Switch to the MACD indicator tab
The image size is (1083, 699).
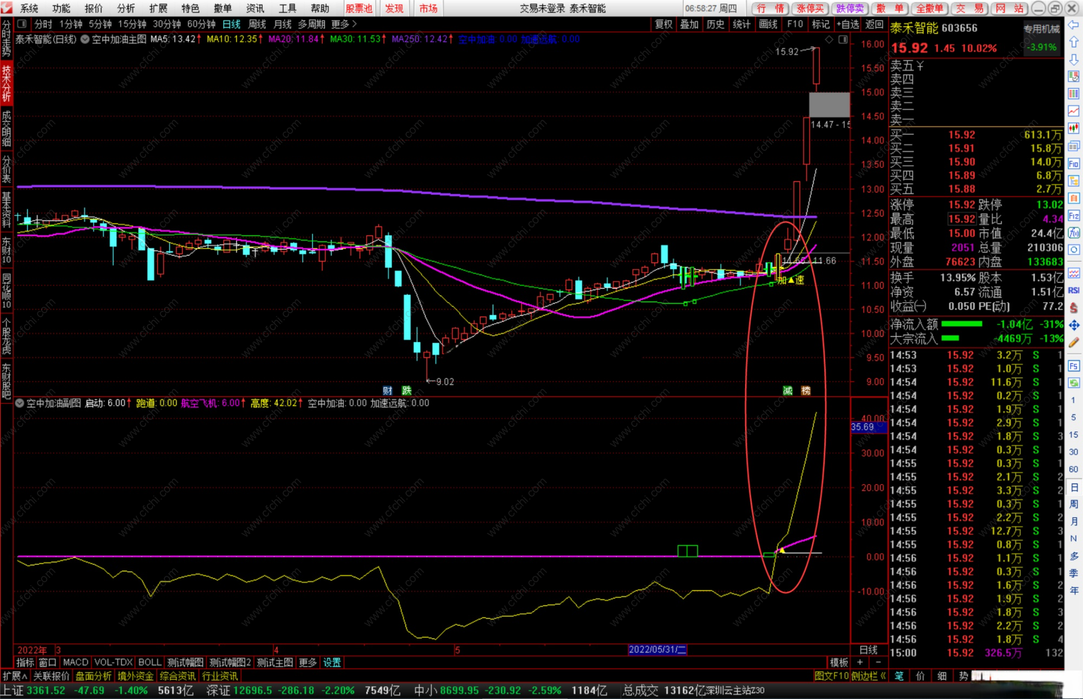pyautogui.click(x=75, y=662)
